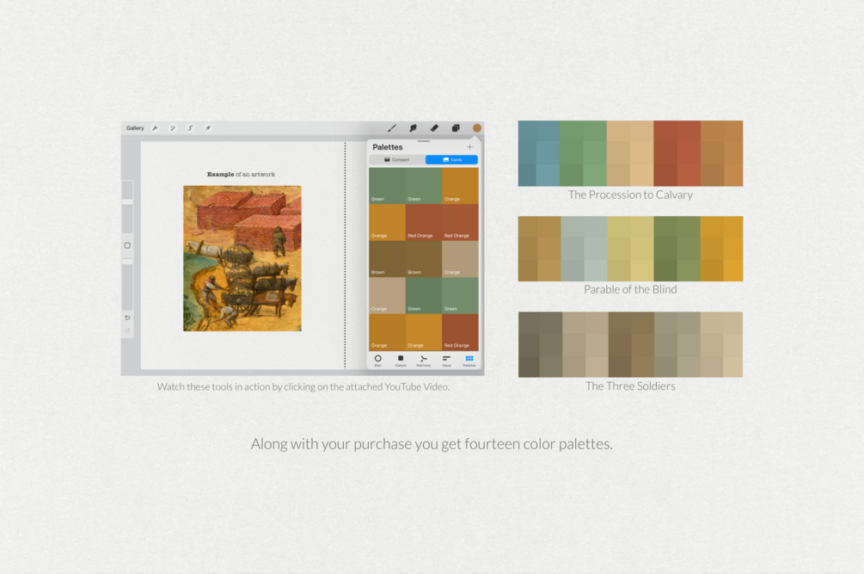Switch palettes to Compact view
The width and height of the screenshot is (864, 574).
[396, 160]
